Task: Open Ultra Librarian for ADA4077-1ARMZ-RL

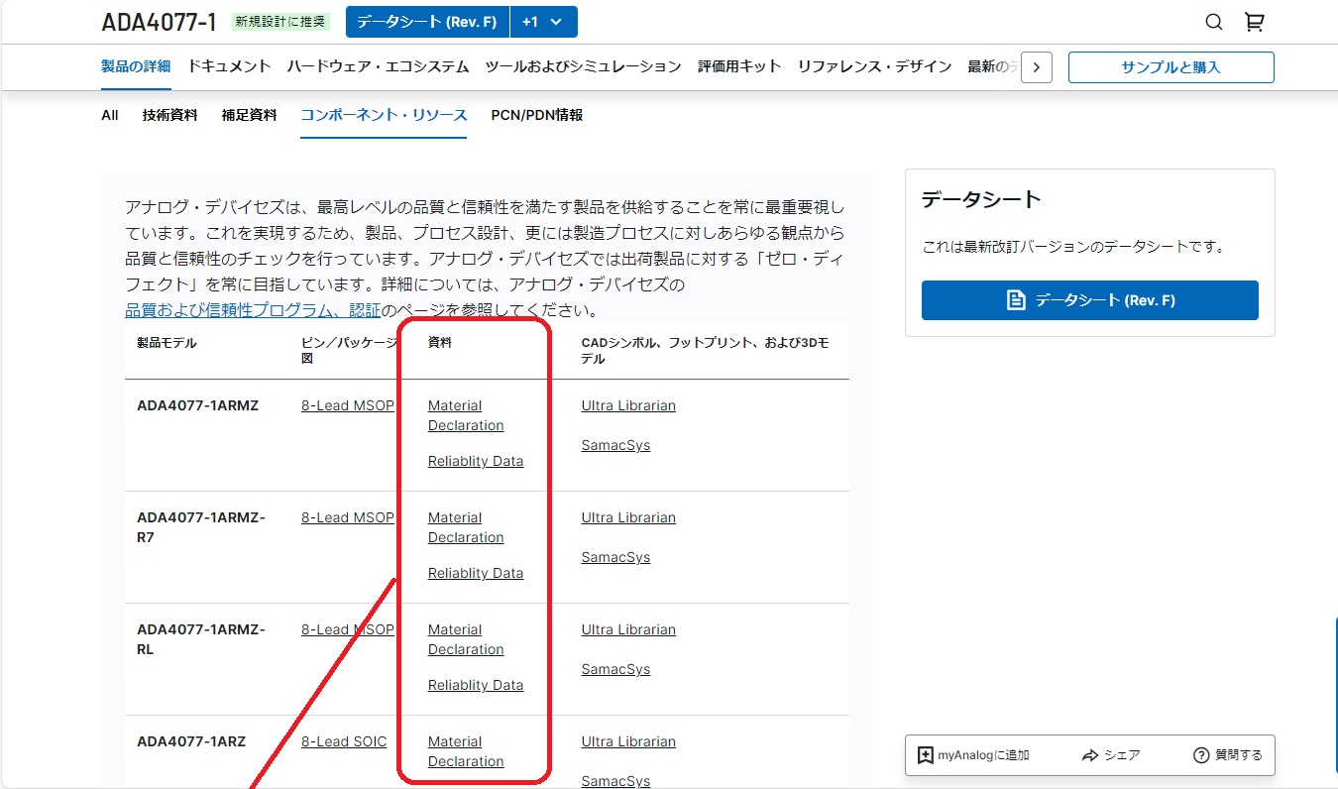Action: pos(628,629)
